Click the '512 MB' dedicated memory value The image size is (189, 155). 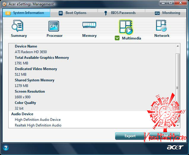[20, 75]
